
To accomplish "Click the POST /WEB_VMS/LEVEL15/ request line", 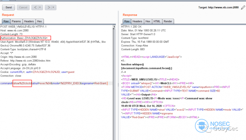I will (x=23, y=27).
